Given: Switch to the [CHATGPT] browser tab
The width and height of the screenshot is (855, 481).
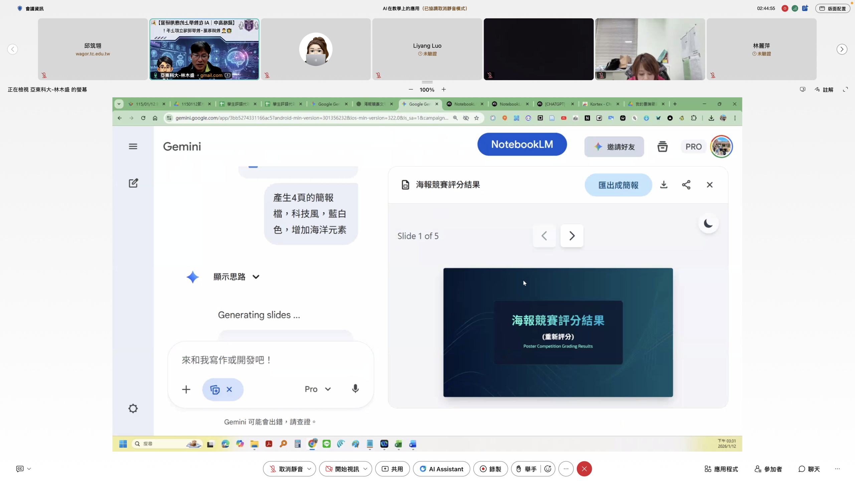Looking at the screenshot, I should [x=554, y=104].
